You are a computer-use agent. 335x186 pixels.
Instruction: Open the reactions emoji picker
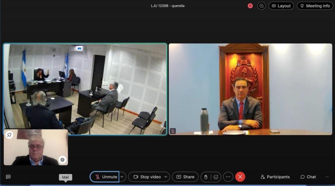pos(216,177)
